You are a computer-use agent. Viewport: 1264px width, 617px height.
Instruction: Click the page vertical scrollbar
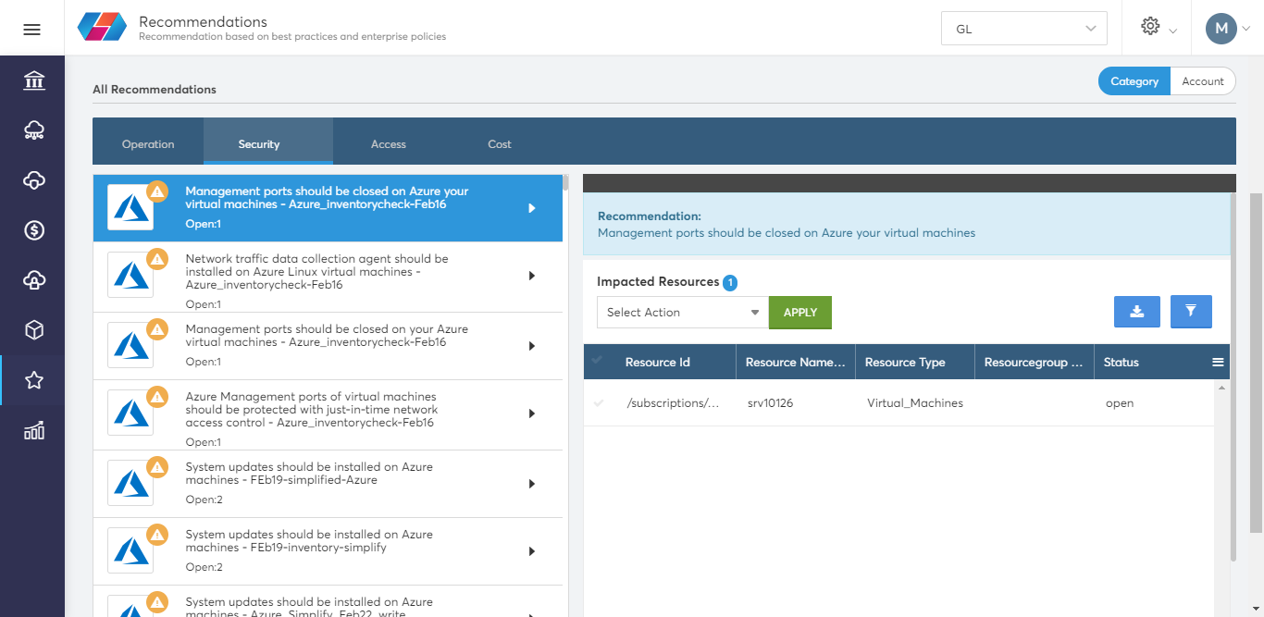point(1257,363)
